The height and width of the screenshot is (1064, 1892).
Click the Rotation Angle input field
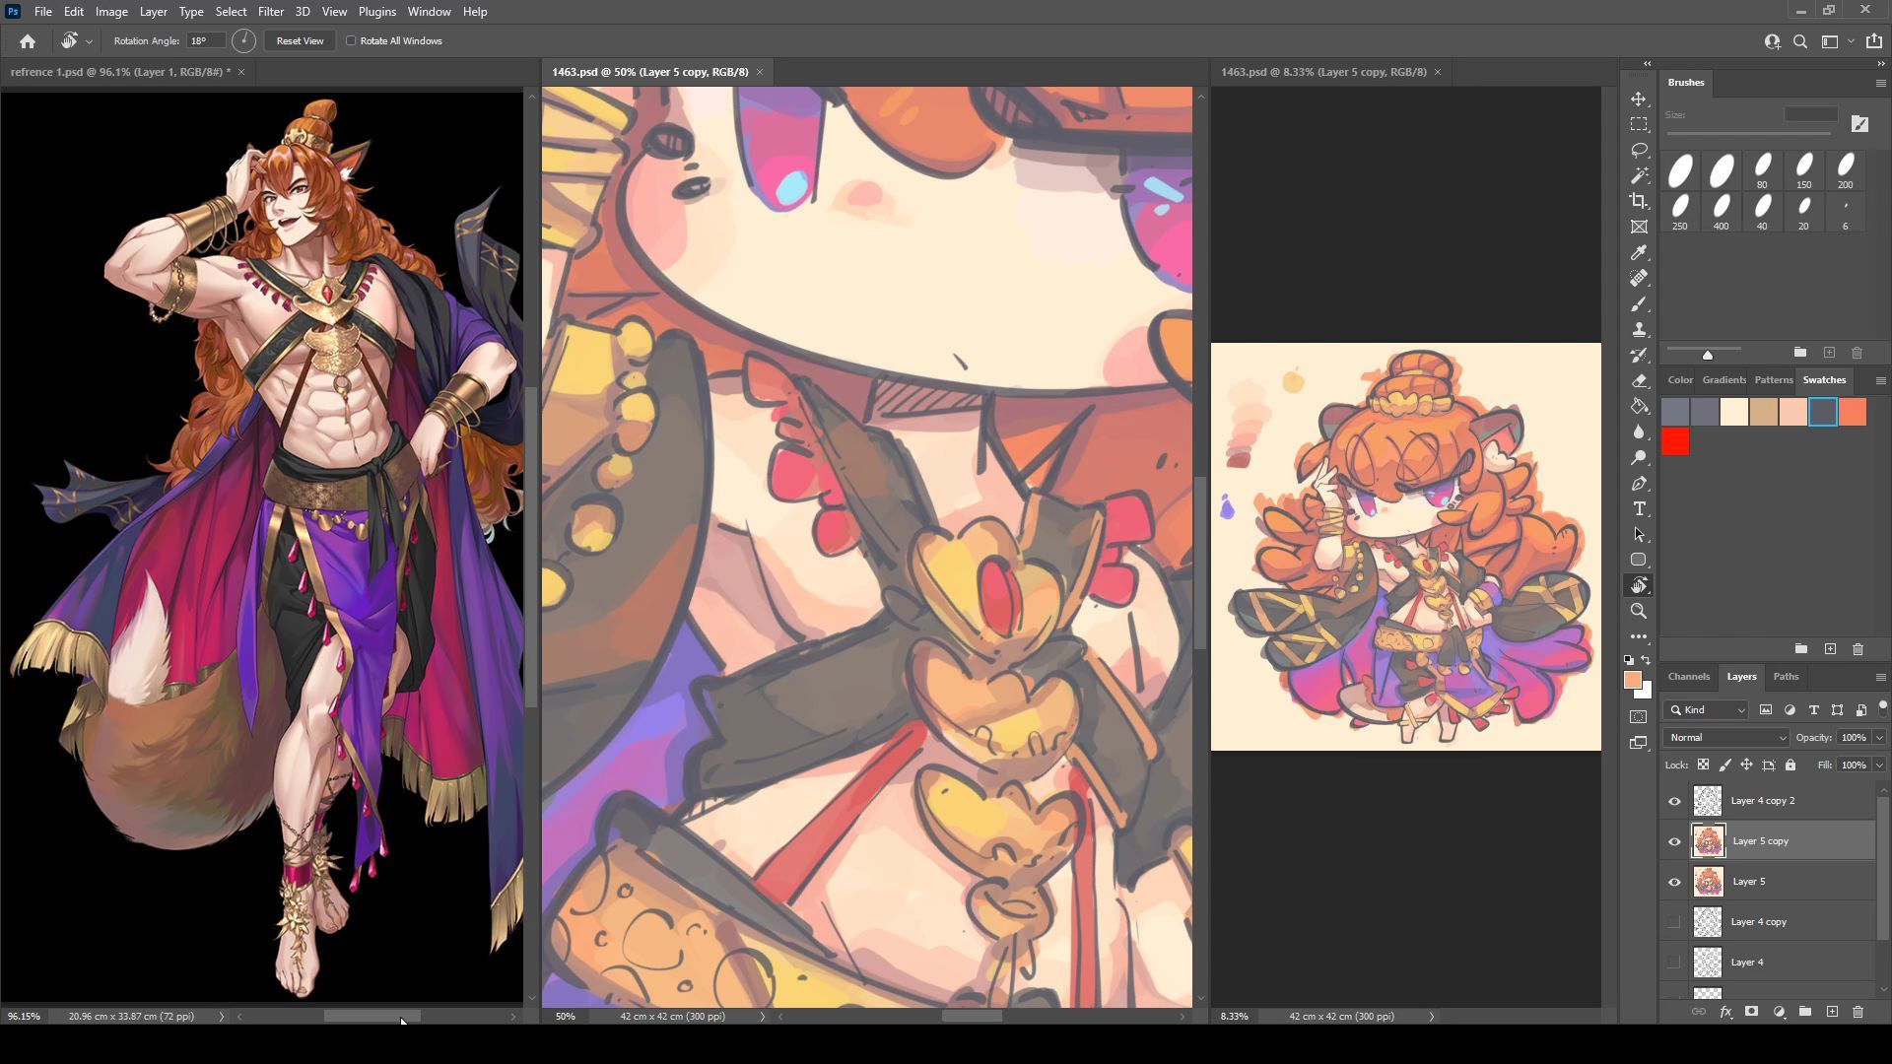[205, 41]
